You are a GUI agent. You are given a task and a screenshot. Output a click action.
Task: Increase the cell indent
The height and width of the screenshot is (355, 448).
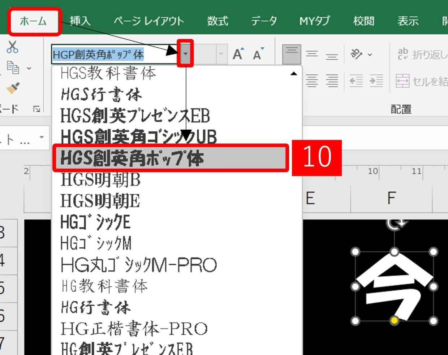pyautogui.click(x=376, y=81)
